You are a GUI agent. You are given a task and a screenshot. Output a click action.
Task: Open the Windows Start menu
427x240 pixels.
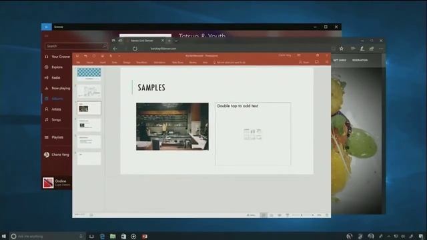pyautogui.click(x=4, y=236)
